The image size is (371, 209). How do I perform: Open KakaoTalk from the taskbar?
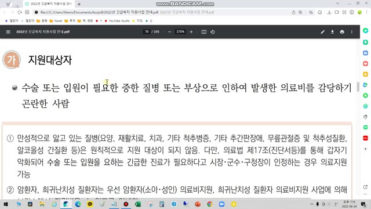click(x=90, y=204)
